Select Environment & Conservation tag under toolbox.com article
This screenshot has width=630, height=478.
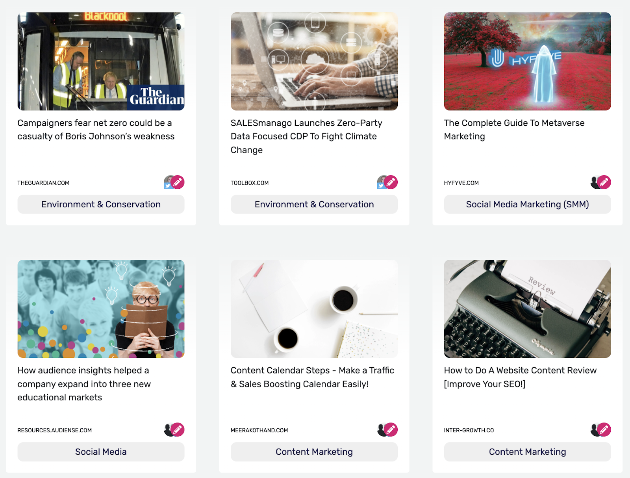(x=314, y=205)
